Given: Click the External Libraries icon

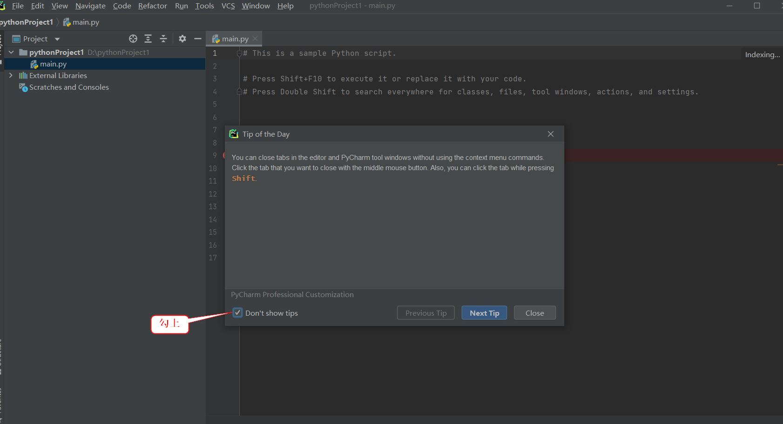Looking at the screenshot, I should [x=23, y=75].
